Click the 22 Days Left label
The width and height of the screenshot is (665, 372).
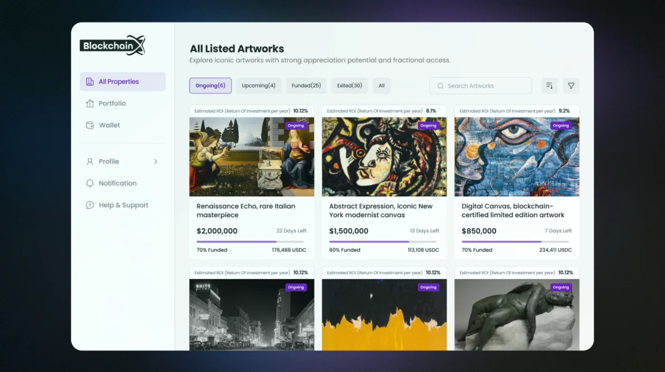(292, 231)
